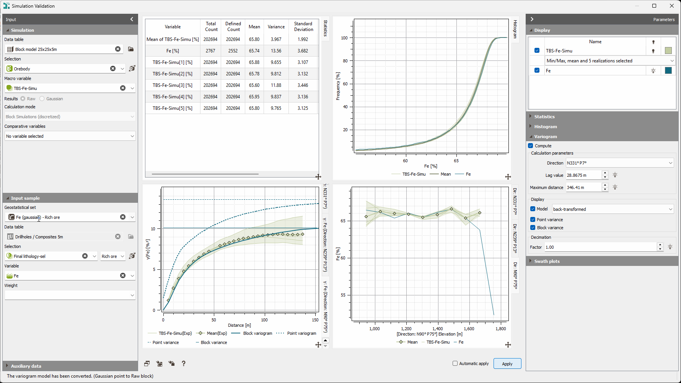The width and height of the screenshot is (681, 383).
Task: Expand the Histogram parameters section
Action: point(602,127)
